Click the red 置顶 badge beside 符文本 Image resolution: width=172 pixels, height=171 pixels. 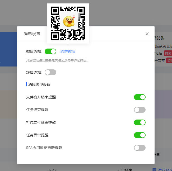(x=169, y=60)
